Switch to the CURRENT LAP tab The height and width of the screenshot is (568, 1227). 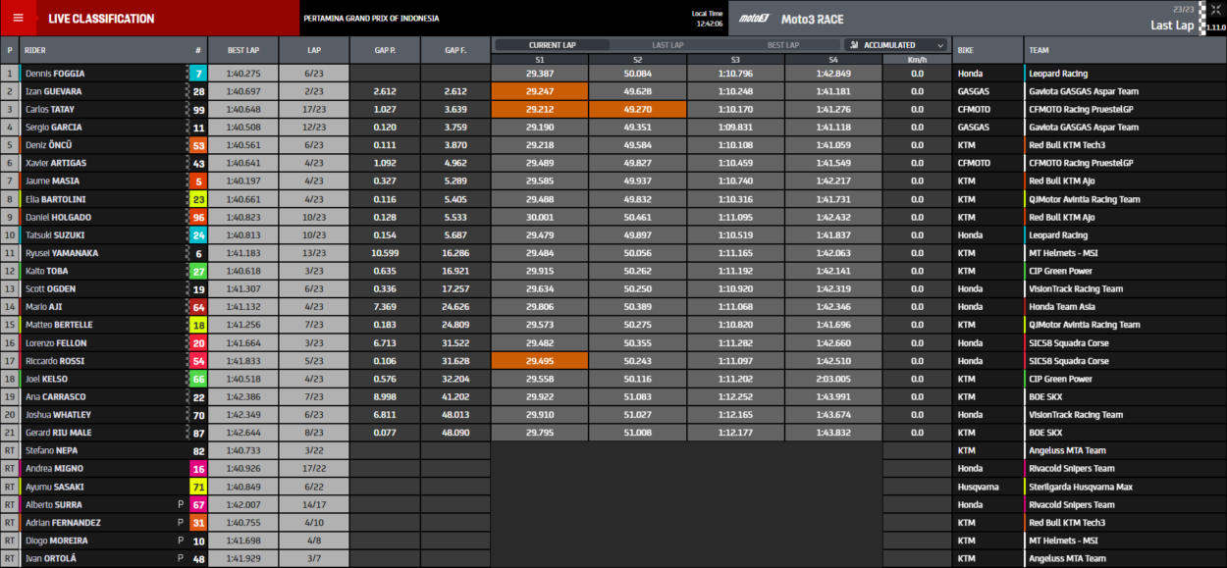[x=552, y=45]
